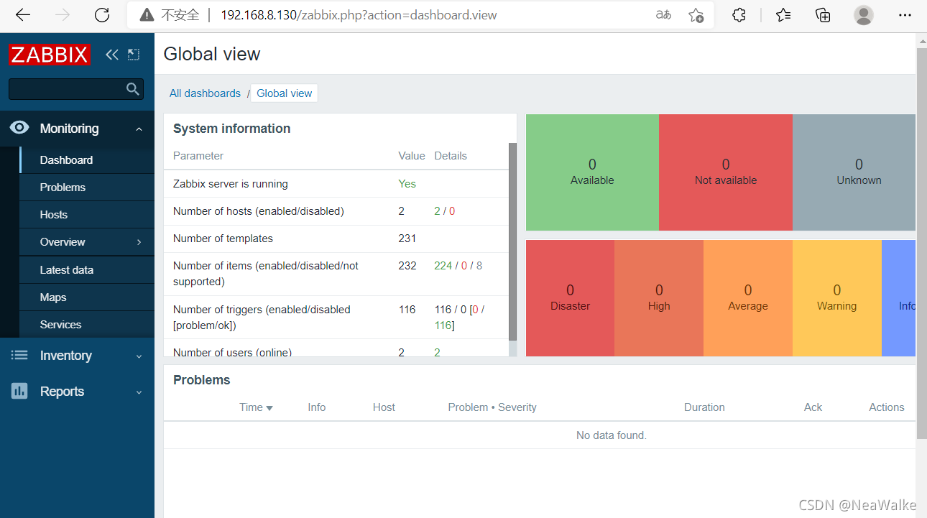The image size is (927, 518).
Task: Click the 'Ack' column header
Action: click(x=813, y=407)
